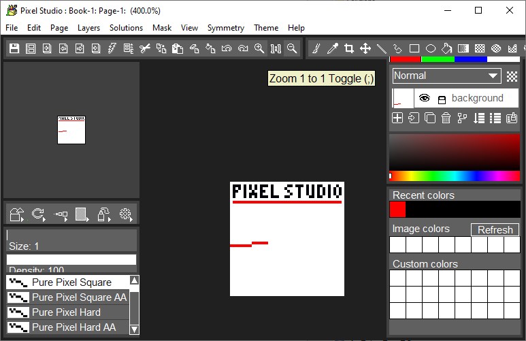Click the Refresh image colors button
The height and width of the screenshot is (341, 526).
[x=495, y=229]
